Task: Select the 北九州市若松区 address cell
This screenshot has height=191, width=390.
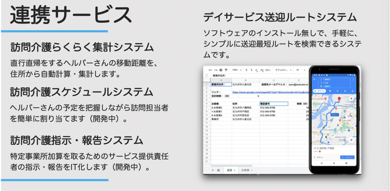Action: pos(246,115)
